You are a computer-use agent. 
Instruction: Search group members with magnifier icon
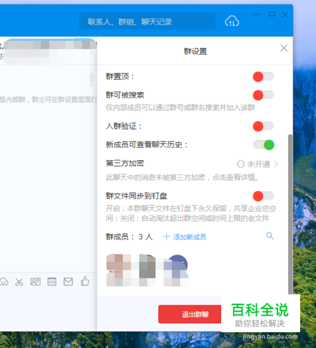click(x=270, y=236)
